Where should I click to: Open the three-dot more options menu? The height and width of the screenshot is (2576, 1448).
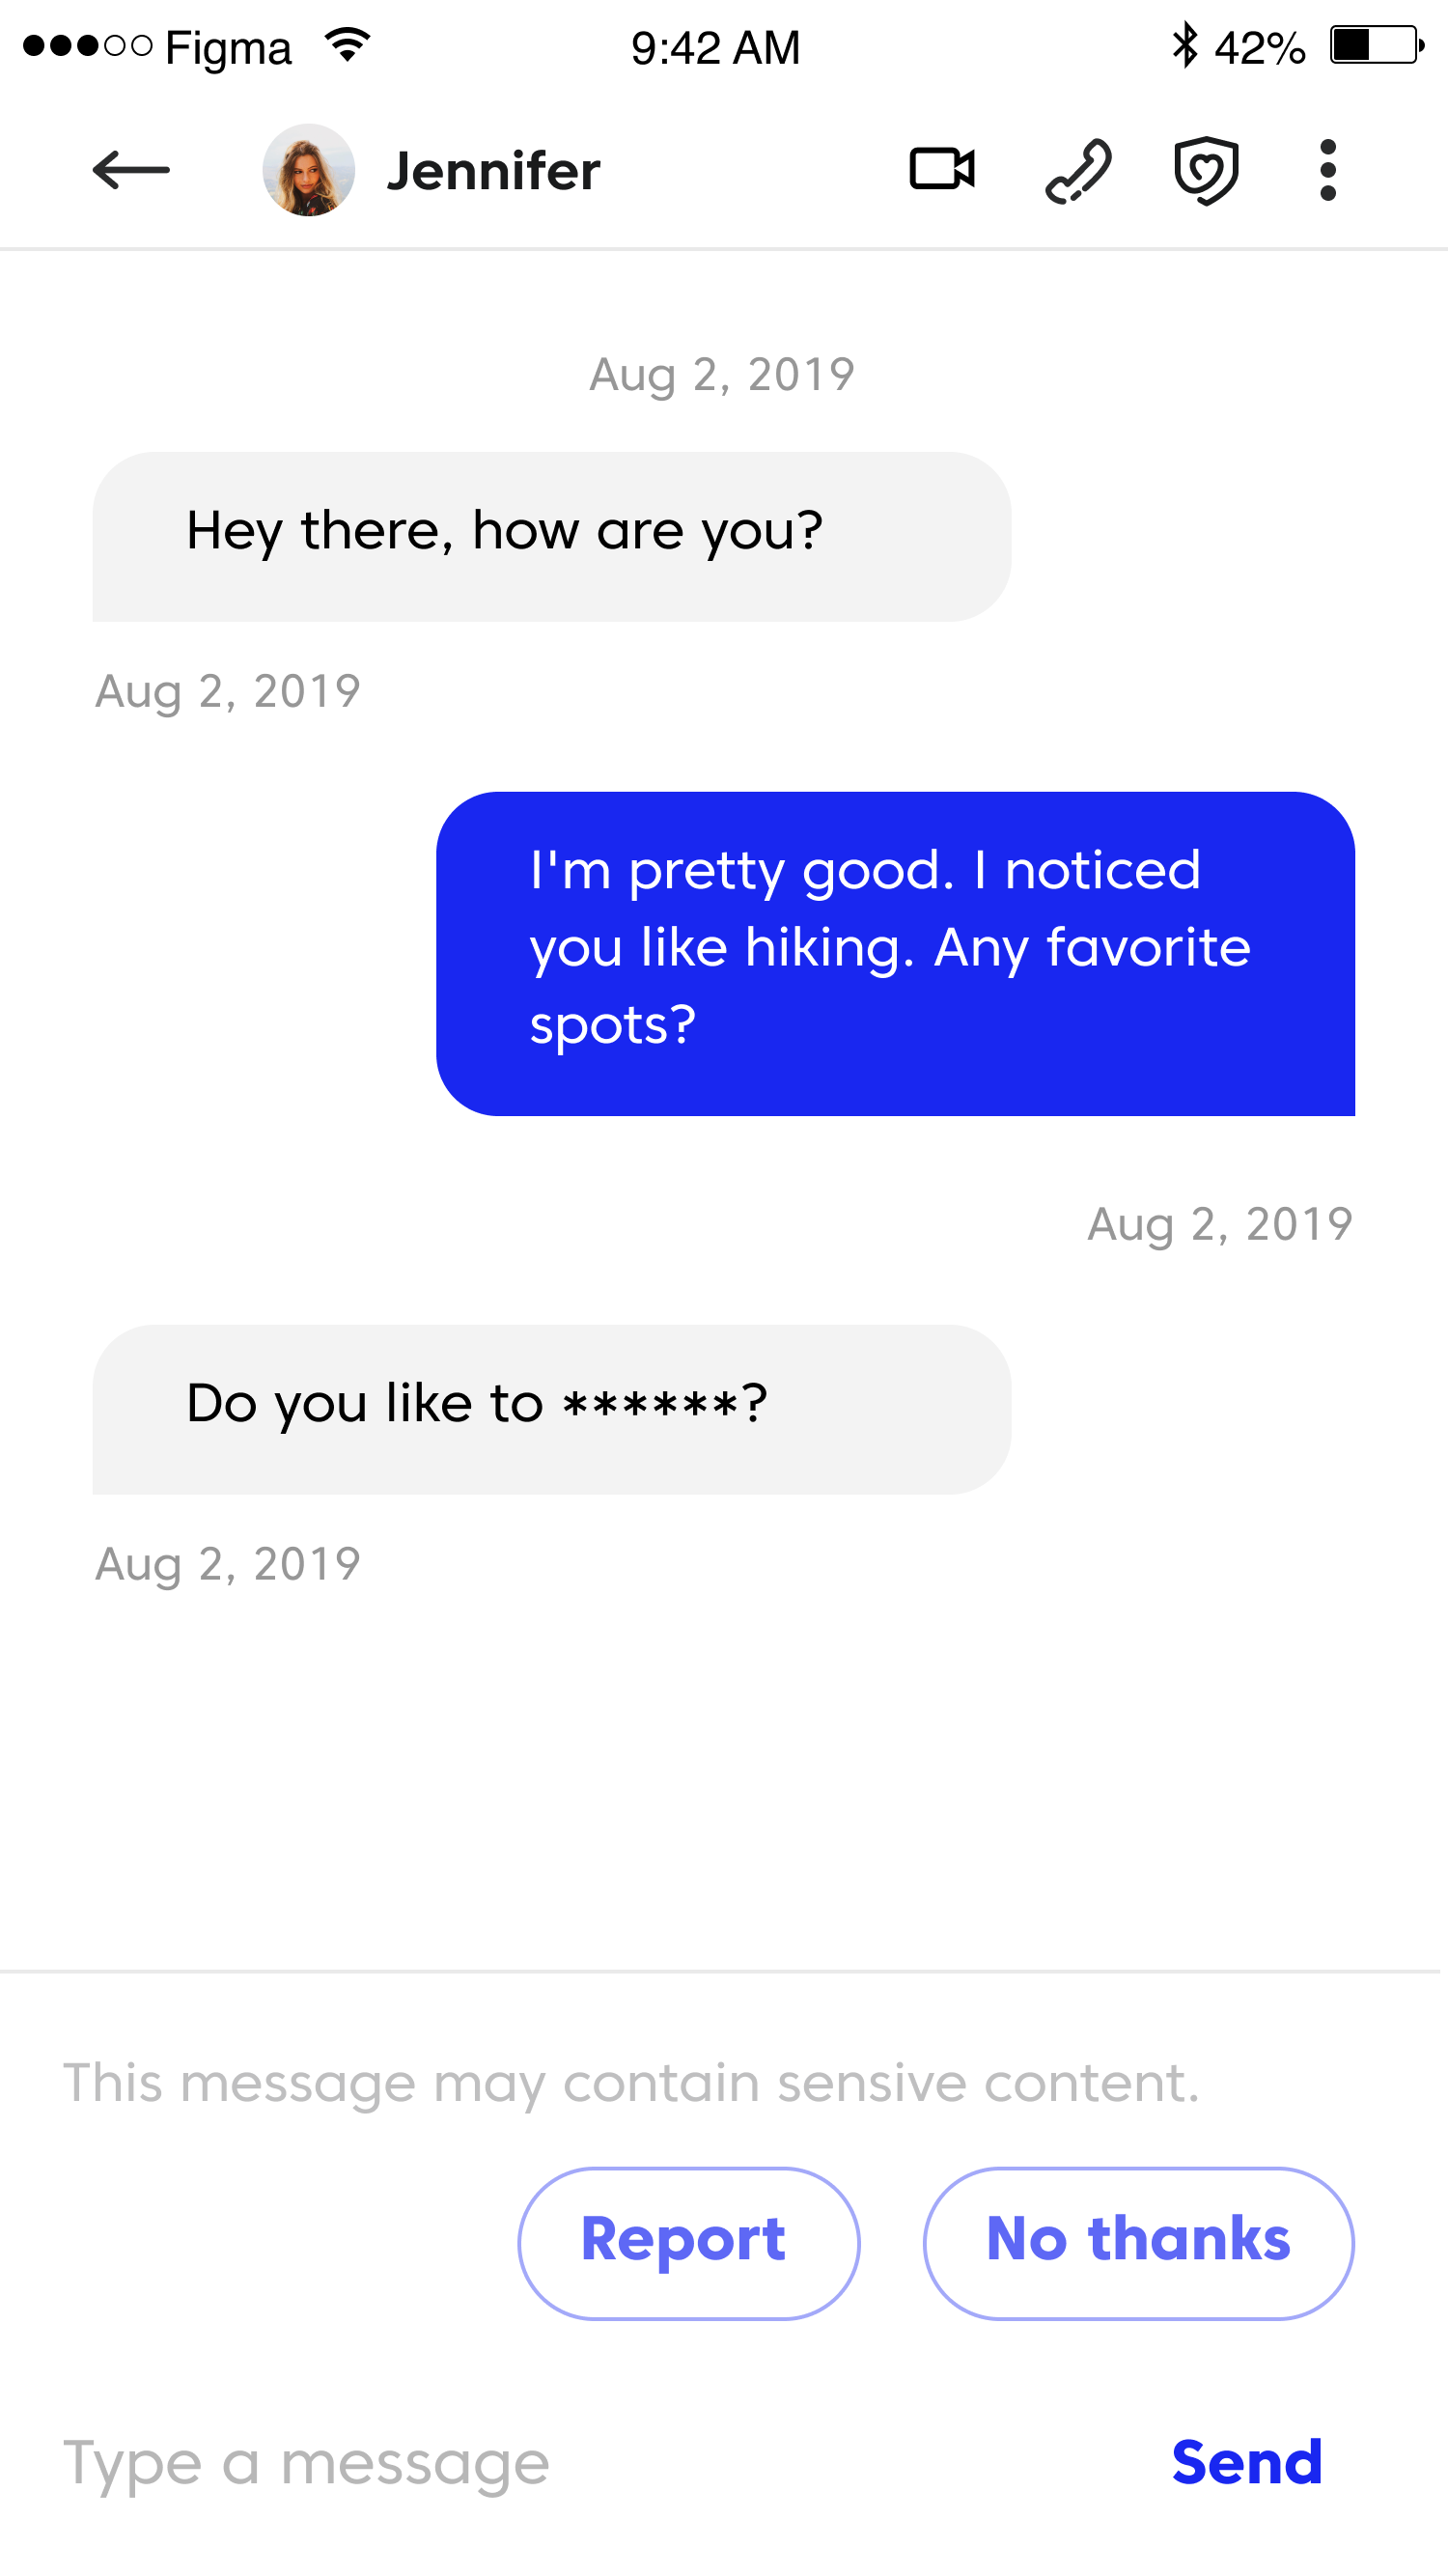pyautogui.click(x=1327, y=170)
